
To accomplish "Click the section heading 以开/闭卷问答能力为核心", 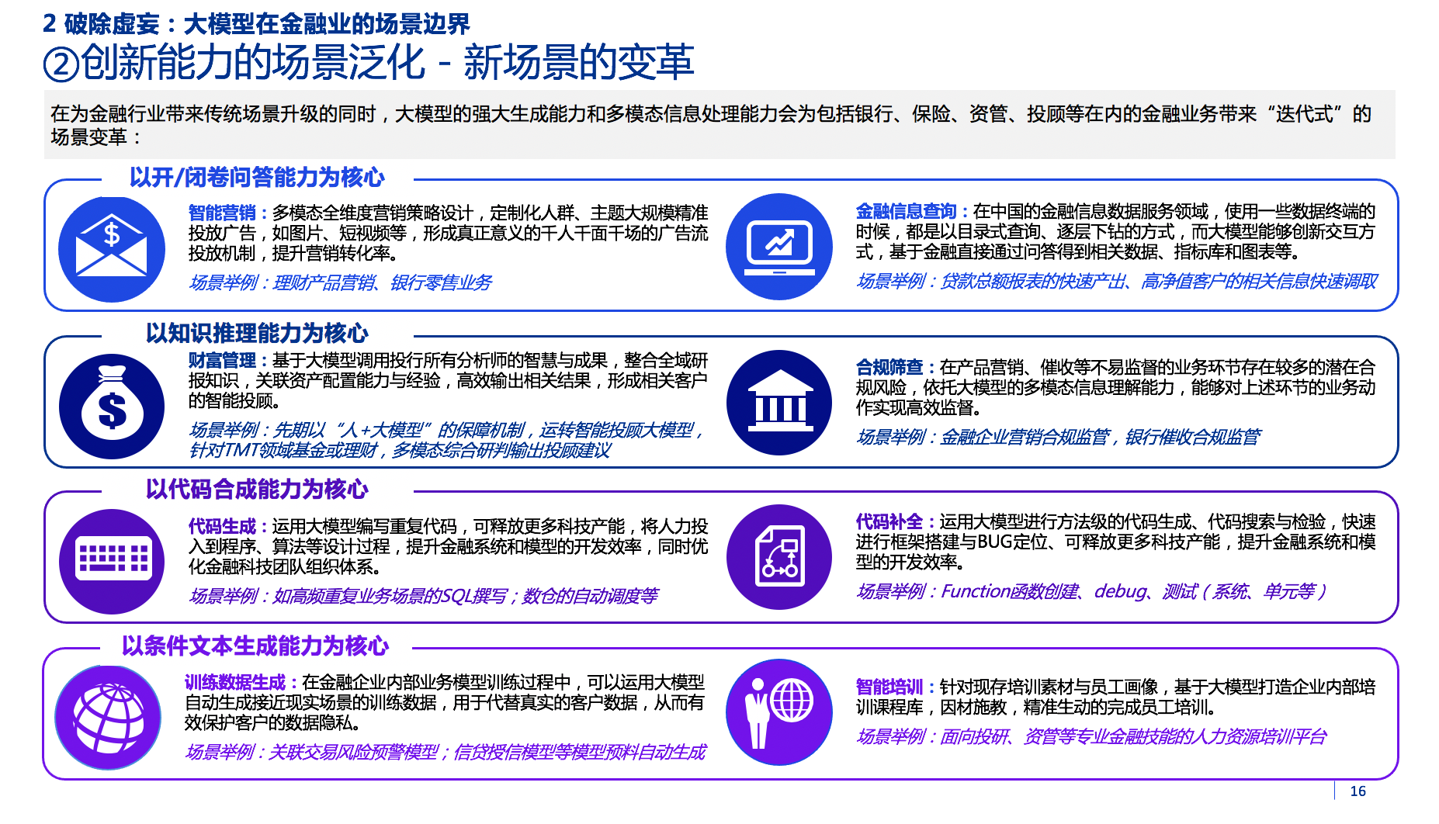I will [257, 177].
